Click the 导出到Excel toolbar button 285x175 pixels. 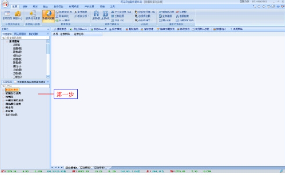pos(79,29)
